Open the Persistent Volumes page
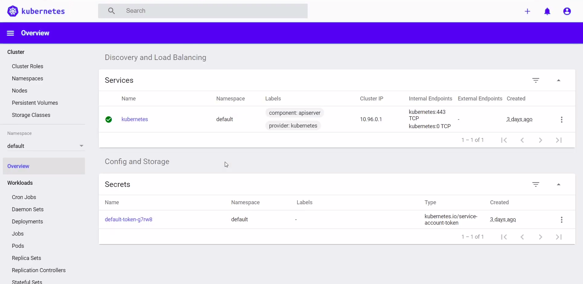Viewport: 583px width, 284px height. click(35, 103)
